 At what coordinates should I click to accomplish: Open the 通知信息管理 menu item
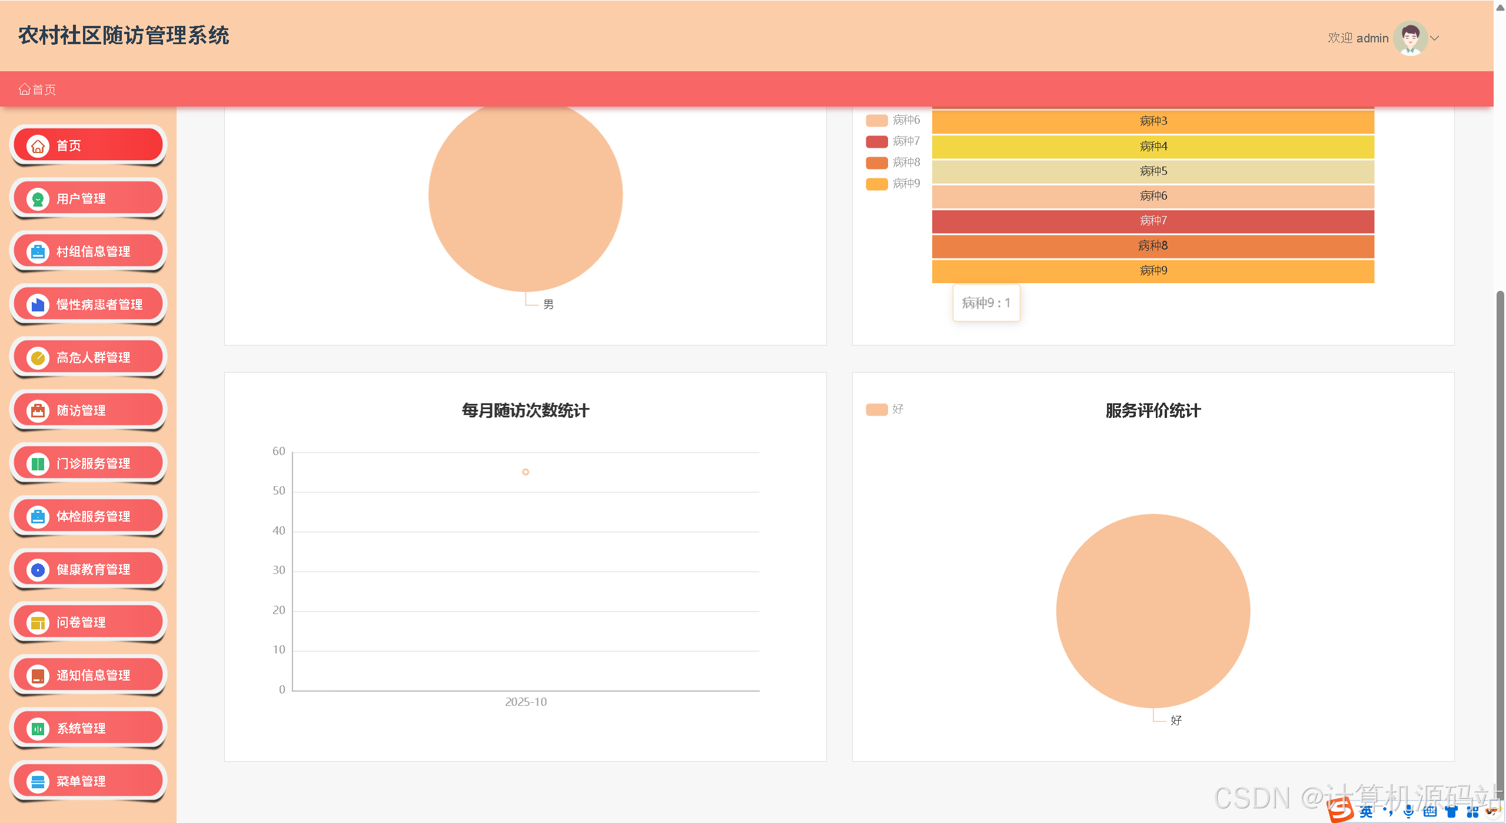(x=88, y=675)
